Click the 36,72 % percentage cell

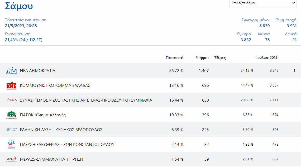pos(176,71)
